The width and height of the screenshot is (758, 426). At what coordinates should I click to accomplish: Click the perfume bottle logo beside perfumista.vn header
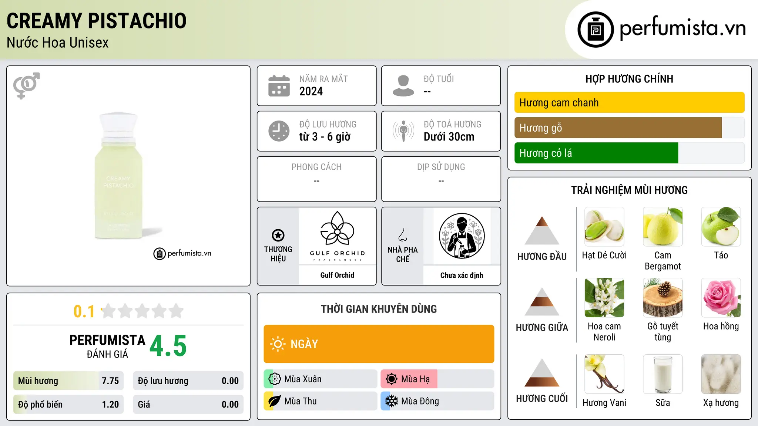(x=596, y=30)
